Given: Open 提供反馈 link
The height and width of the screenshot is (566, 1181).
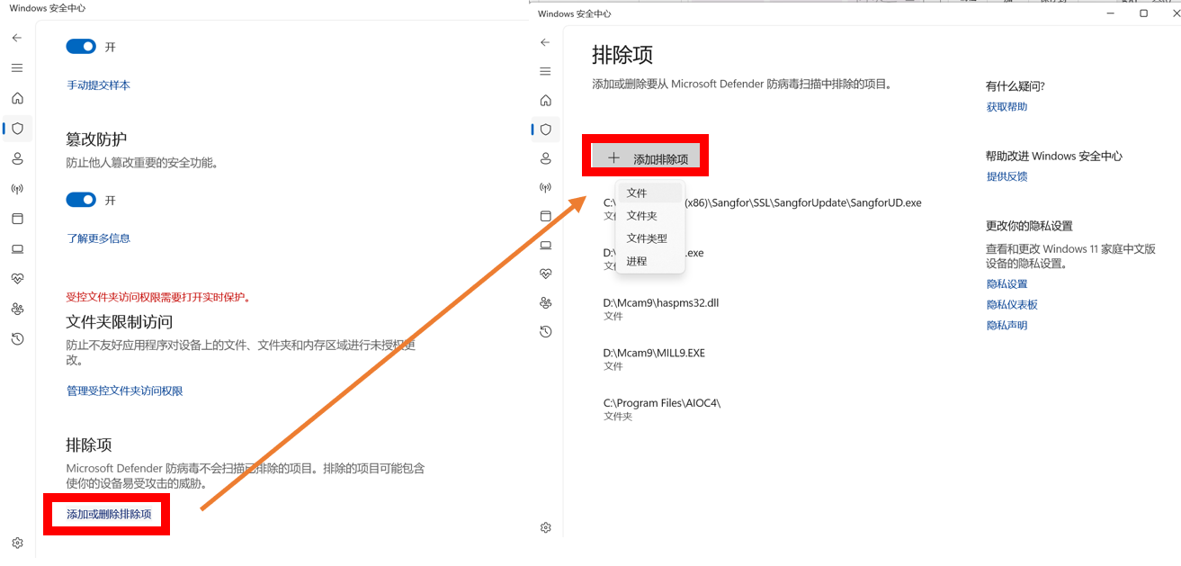Looking at the screenshot, I should [1007, 176].
